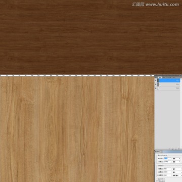The width and height of the screenshot is (182, 182).
Task: Toggle visibility of the bottom layer
Action: pos(156,88)
